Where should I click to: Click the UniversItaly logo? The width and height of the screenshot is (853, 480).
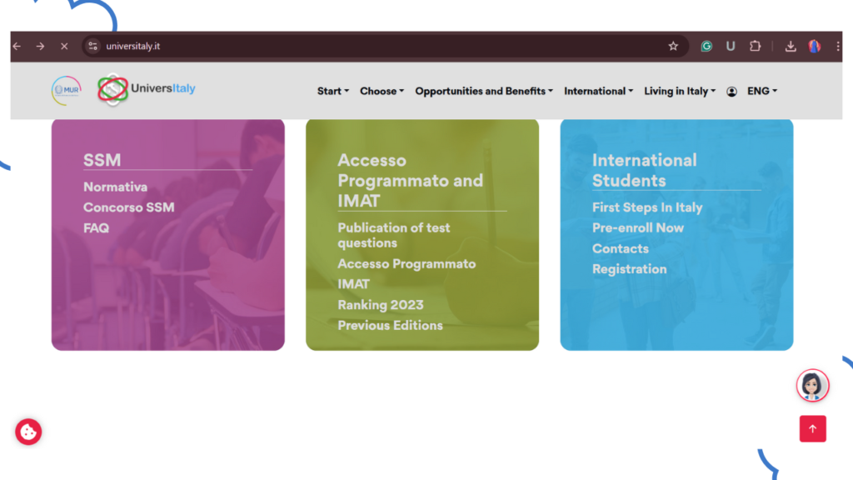click(147, 89)
